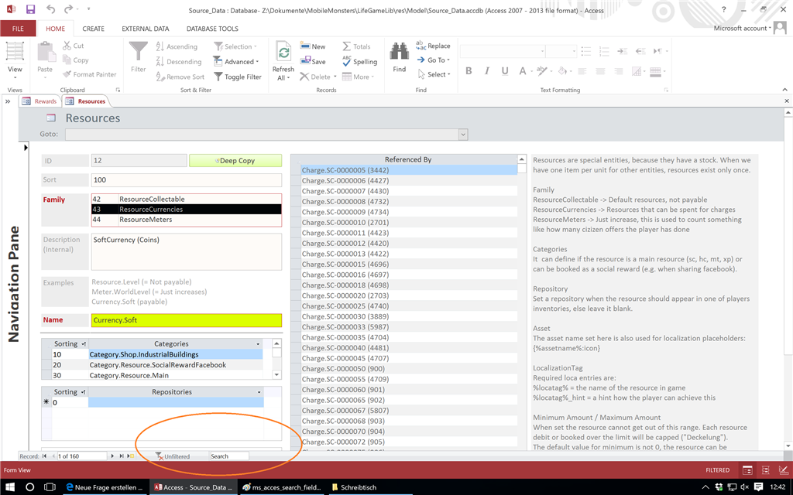Viewport: 793px width, 495px height.
Task: Click Toggle Filter
Action: click(237, 77)
